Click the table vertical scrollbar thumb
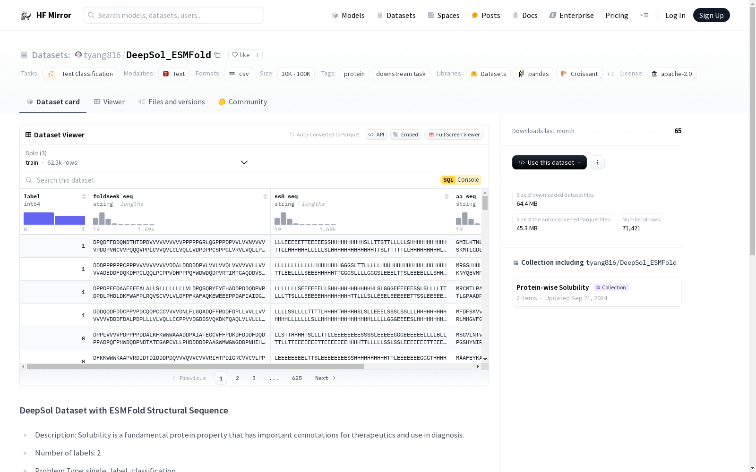 [485, 203]
